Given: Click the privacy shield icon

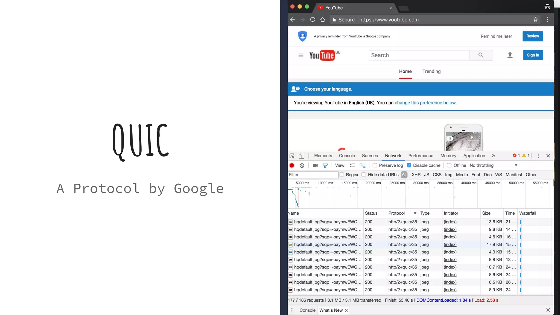Looking at the screenshot, I should [x=302, y=36].
